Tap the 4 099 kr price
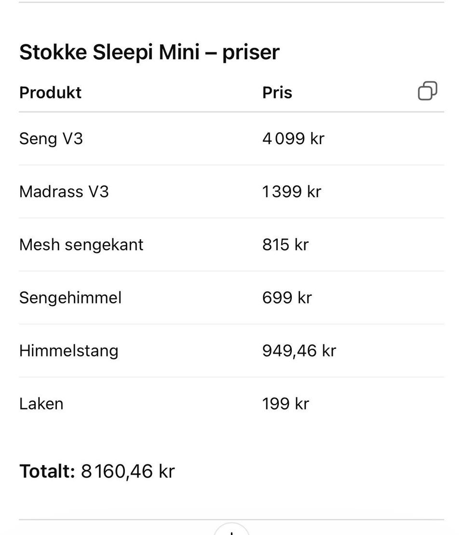463x535 pixels. click(293, 138)
